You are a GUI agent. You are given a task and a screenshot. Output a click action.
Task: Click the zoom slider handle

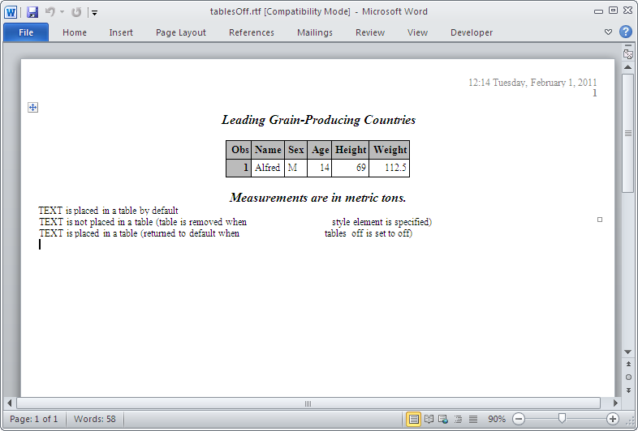(x=562, y=418)
